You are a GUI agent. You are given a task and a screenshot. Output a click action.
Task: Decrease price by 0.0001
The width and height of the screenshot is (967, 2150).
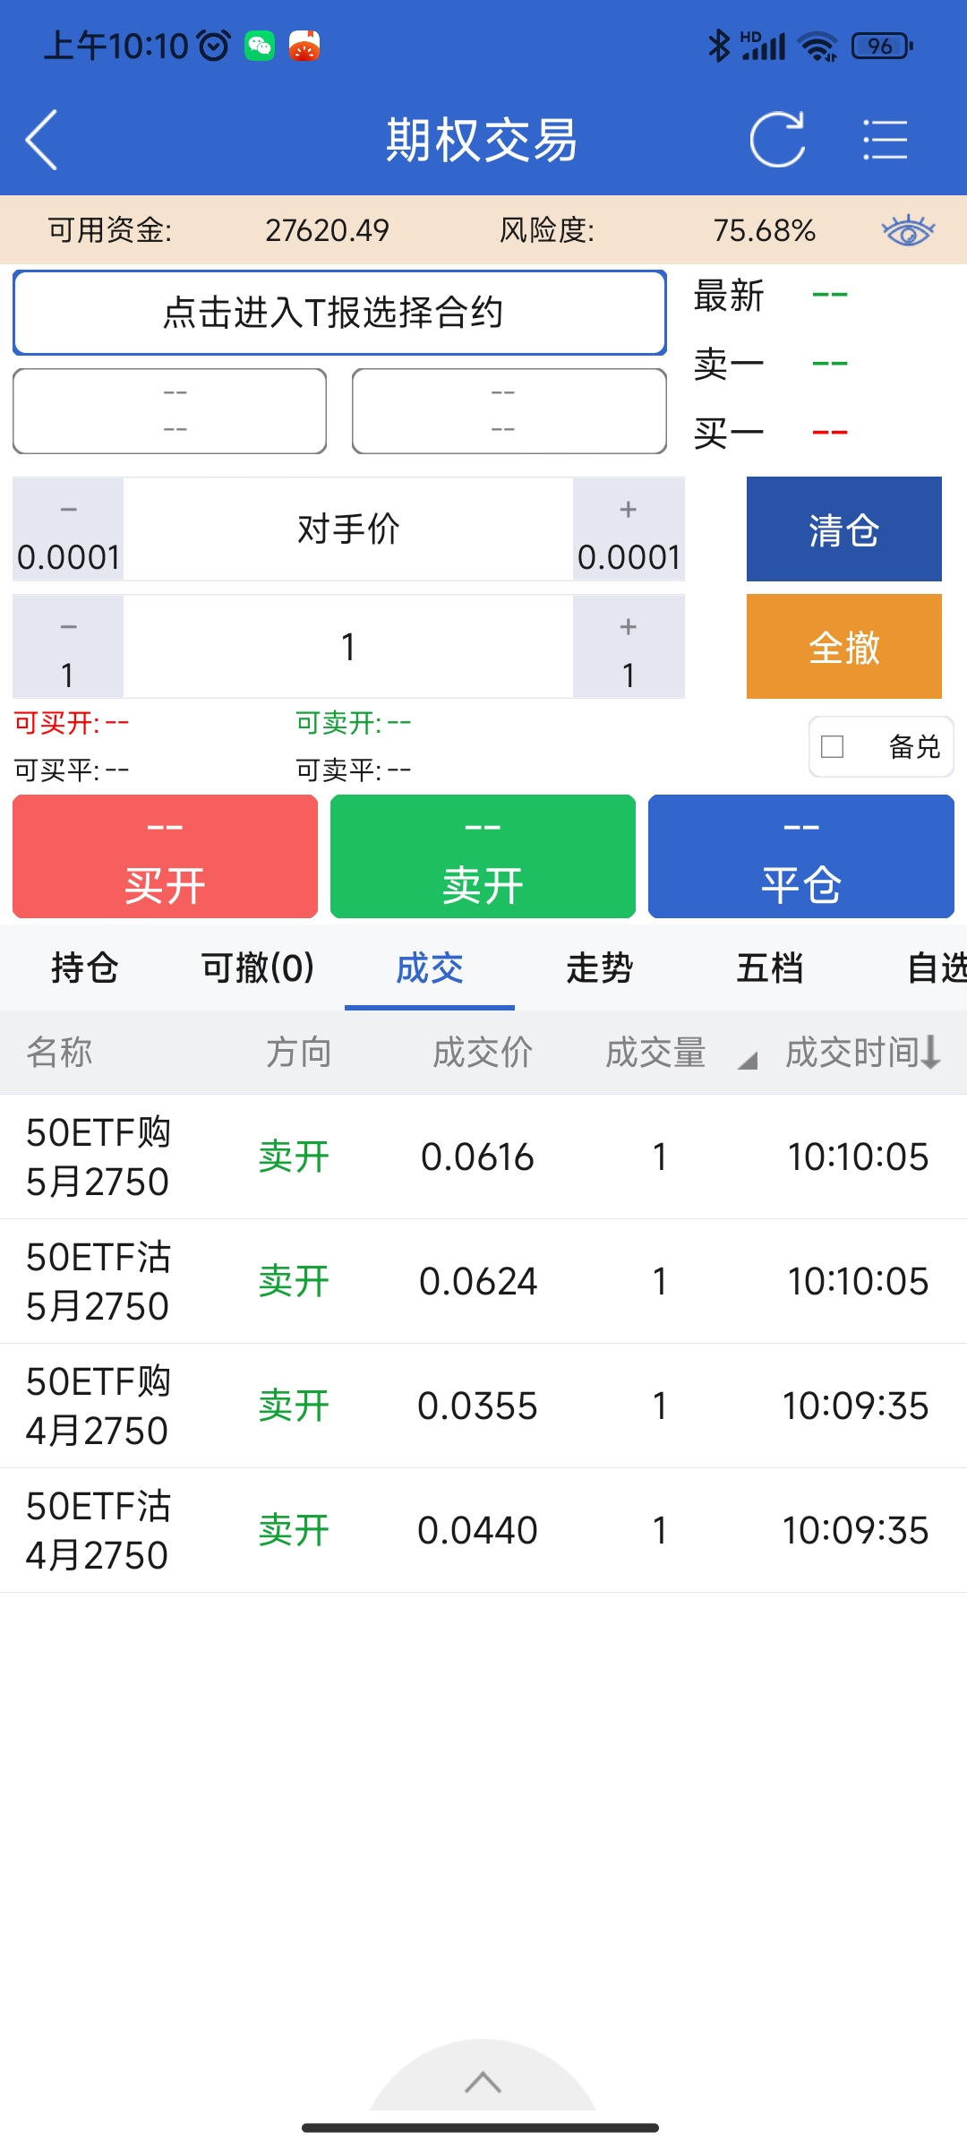[x=68, y=529]
